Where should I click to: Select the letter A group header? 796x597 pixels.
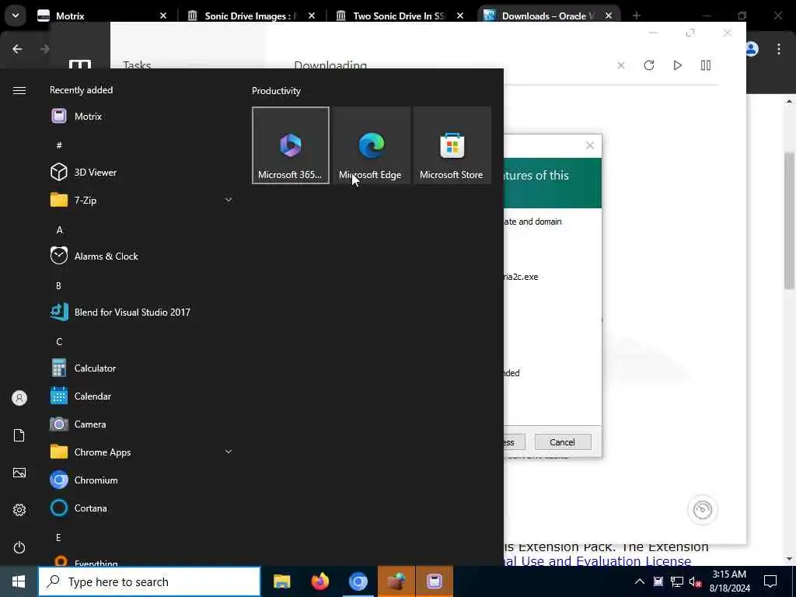coord(59,230)
